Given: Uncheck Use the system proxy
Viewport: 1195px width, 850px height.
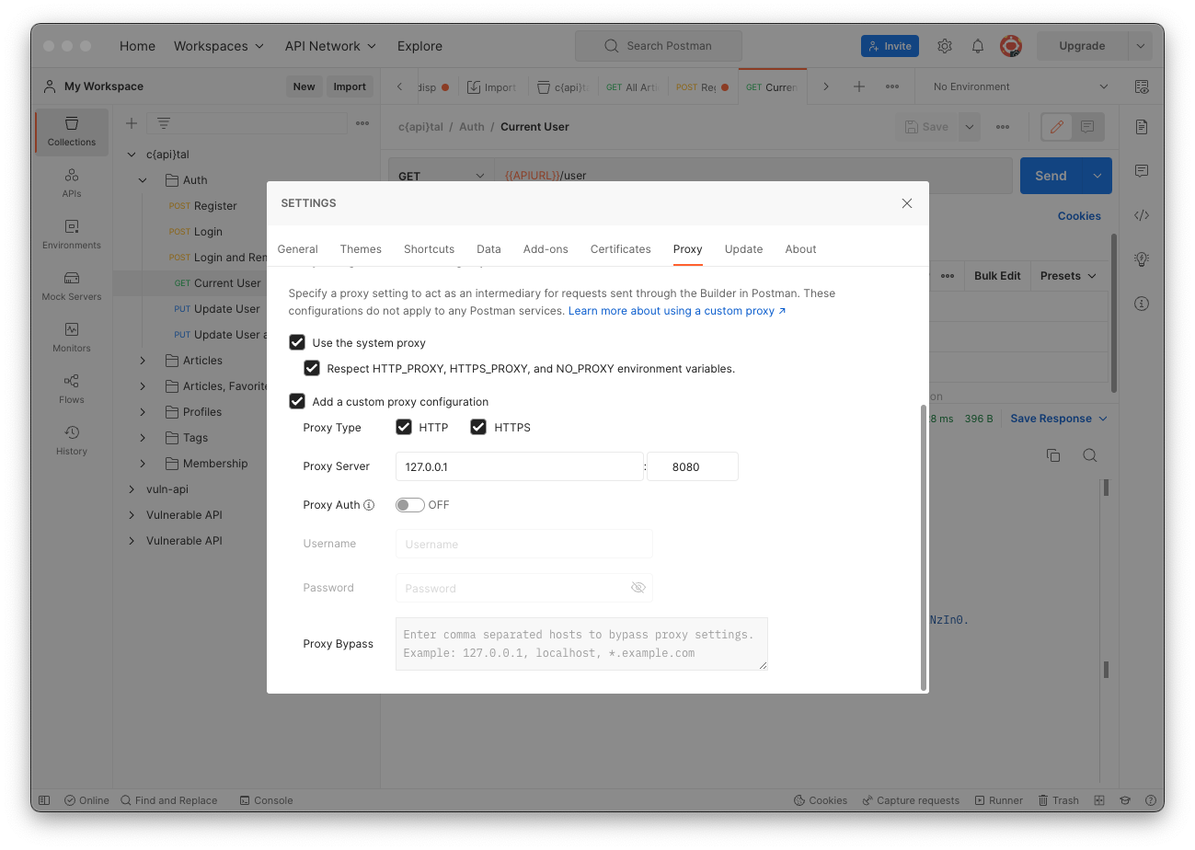Looking at the screenshot, I should pyautogui.click(x=297, y=343).
